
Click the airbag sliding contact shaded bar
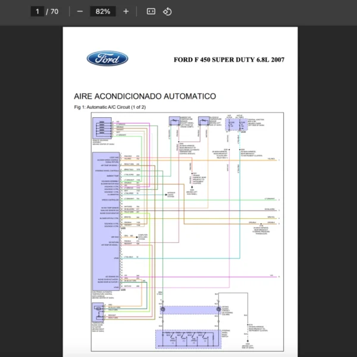pos(189,309)
